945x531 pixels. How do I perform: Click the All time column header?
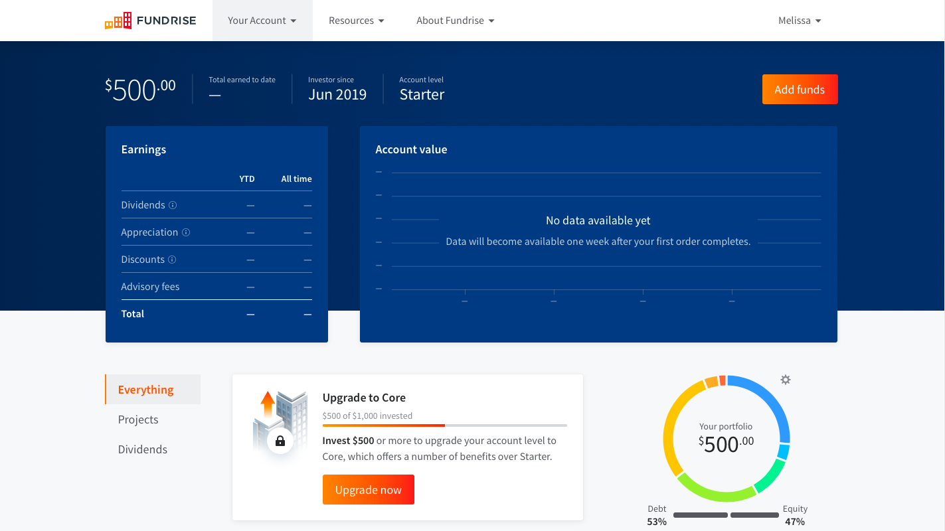point(296,179)
